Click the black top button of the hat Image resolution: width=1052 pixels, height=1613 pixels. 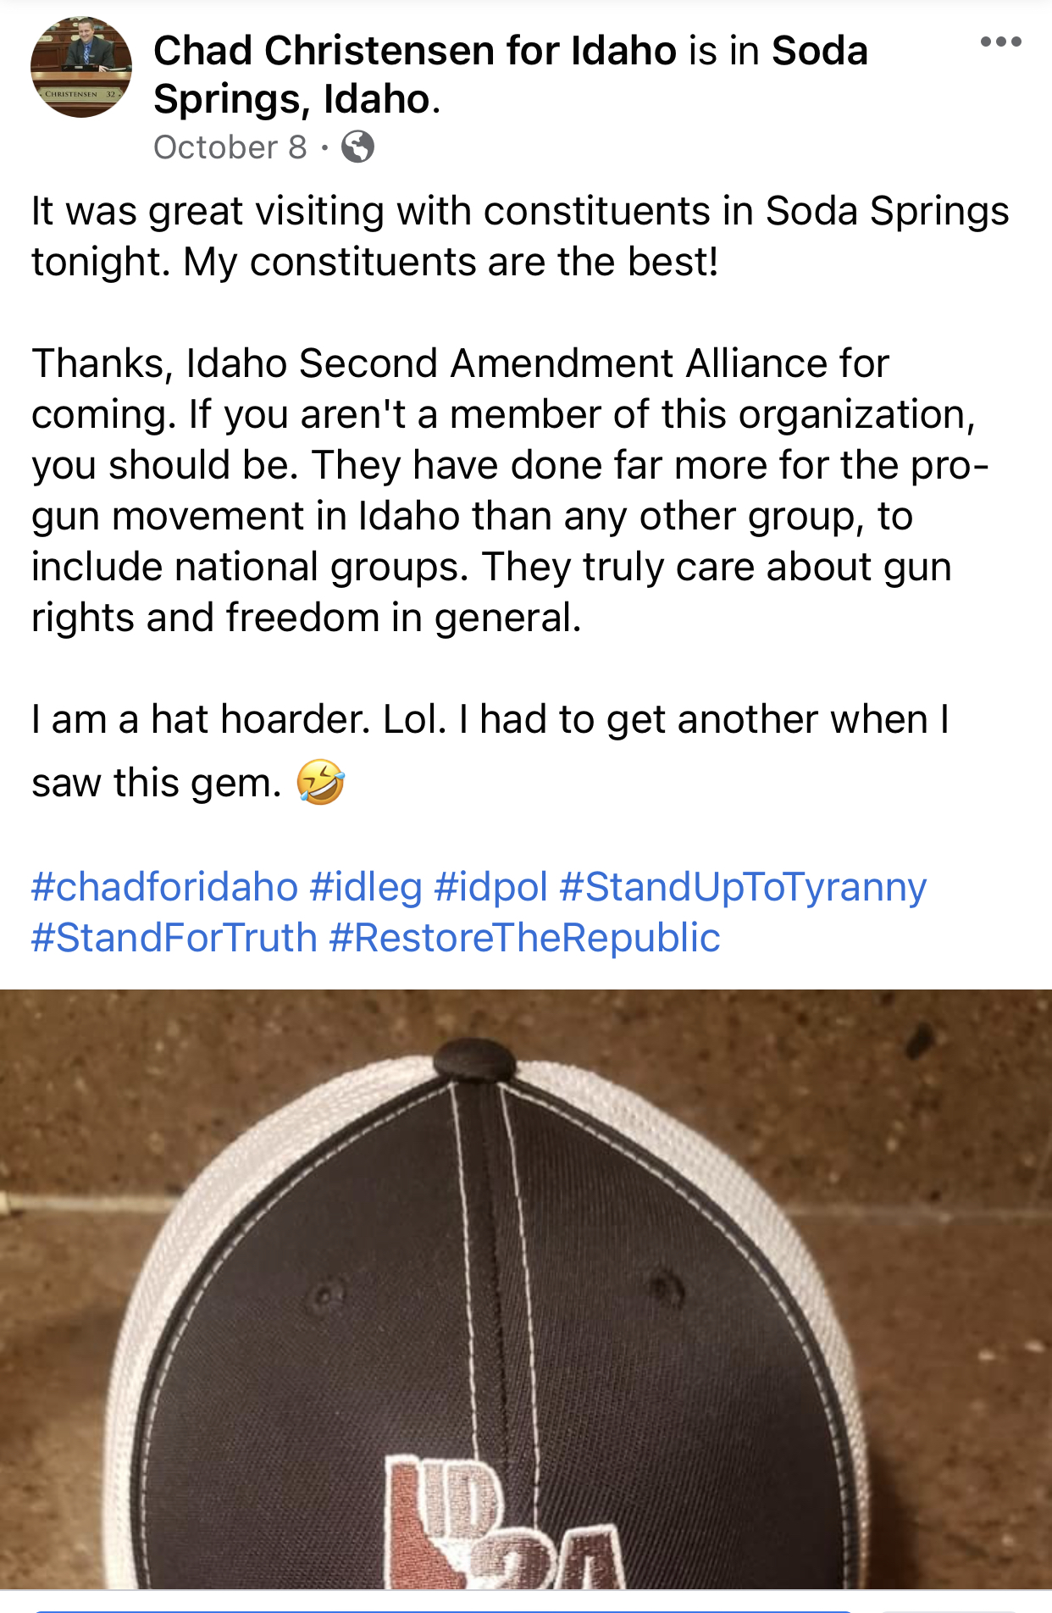click(x=473, y=1059)
